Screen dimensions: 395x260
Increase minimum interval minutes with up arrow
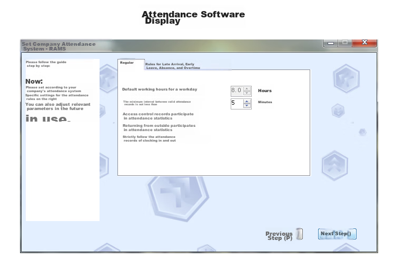click(x=247, y=101)
